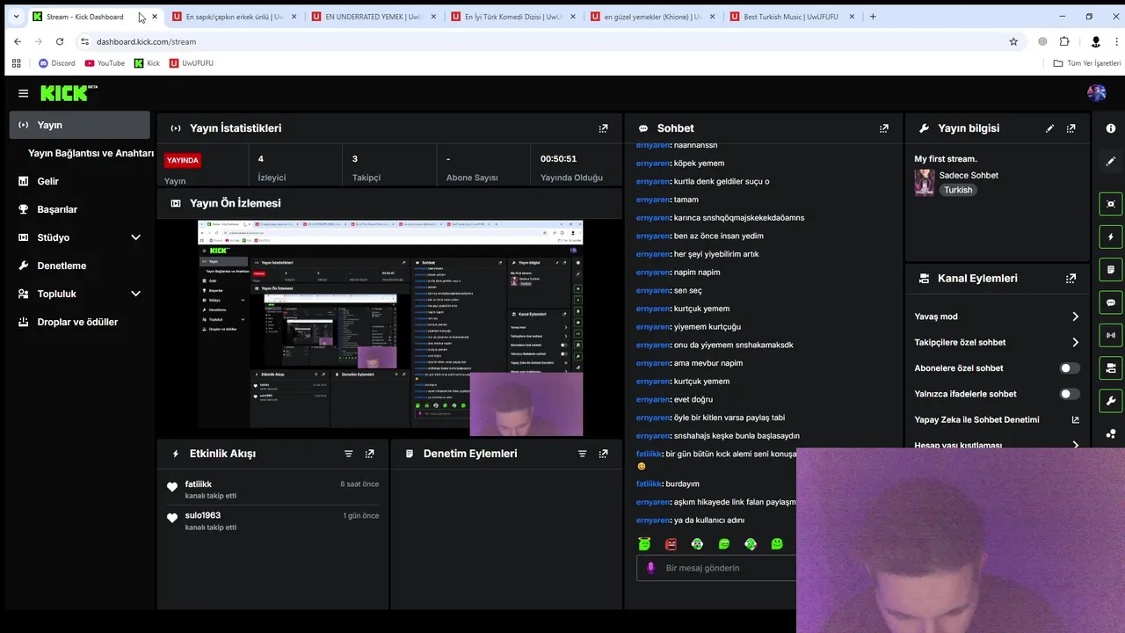Toggle the broadcast signal icon in right rail

click(1111, 335)
